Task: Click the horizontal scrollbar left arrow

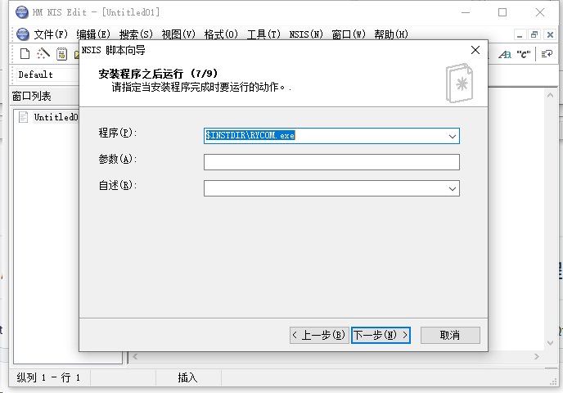Action: [134, 357]
